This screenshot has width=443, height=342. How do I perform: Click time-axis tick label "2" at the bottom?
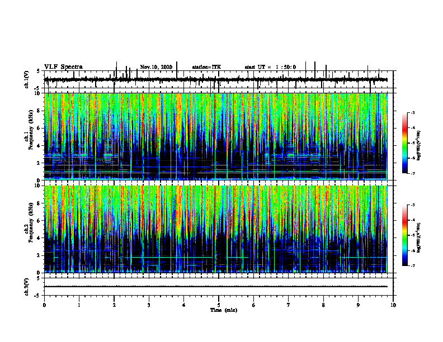[114, 305]
